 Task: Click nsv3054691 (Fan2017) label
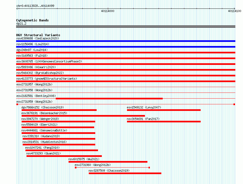tap(143, 119)
